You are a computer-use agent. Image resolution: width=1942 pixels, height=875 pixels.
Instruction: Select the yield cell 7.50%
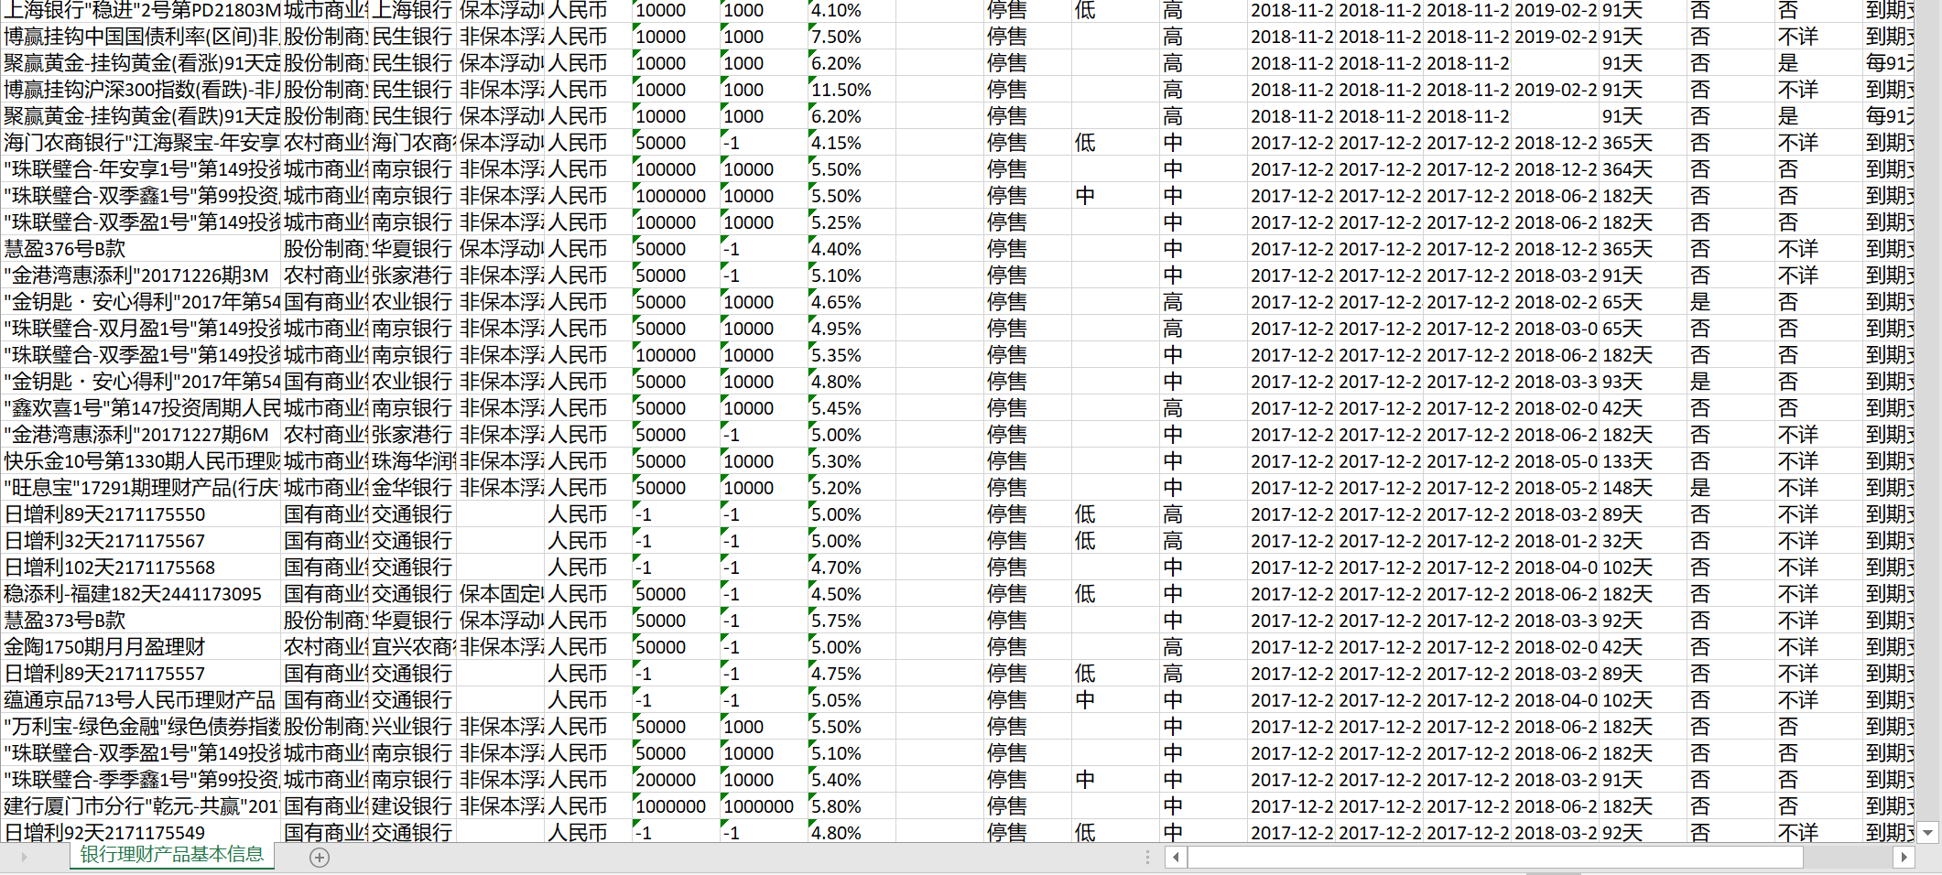pyautogui.click(x=851, y=37)
